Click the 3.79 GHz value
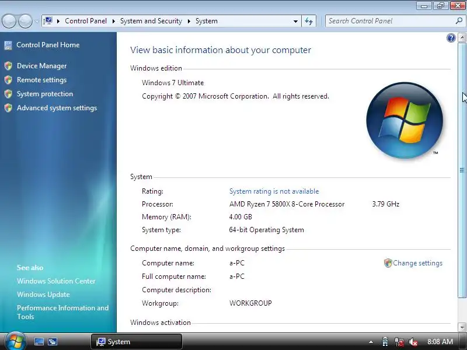 pos(386,204)
